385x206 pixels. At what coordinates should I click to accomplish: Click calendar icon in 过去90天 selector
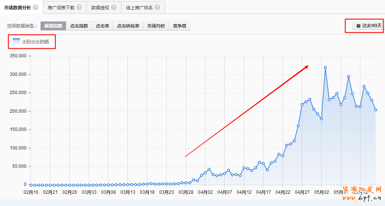tap(358, 26)
